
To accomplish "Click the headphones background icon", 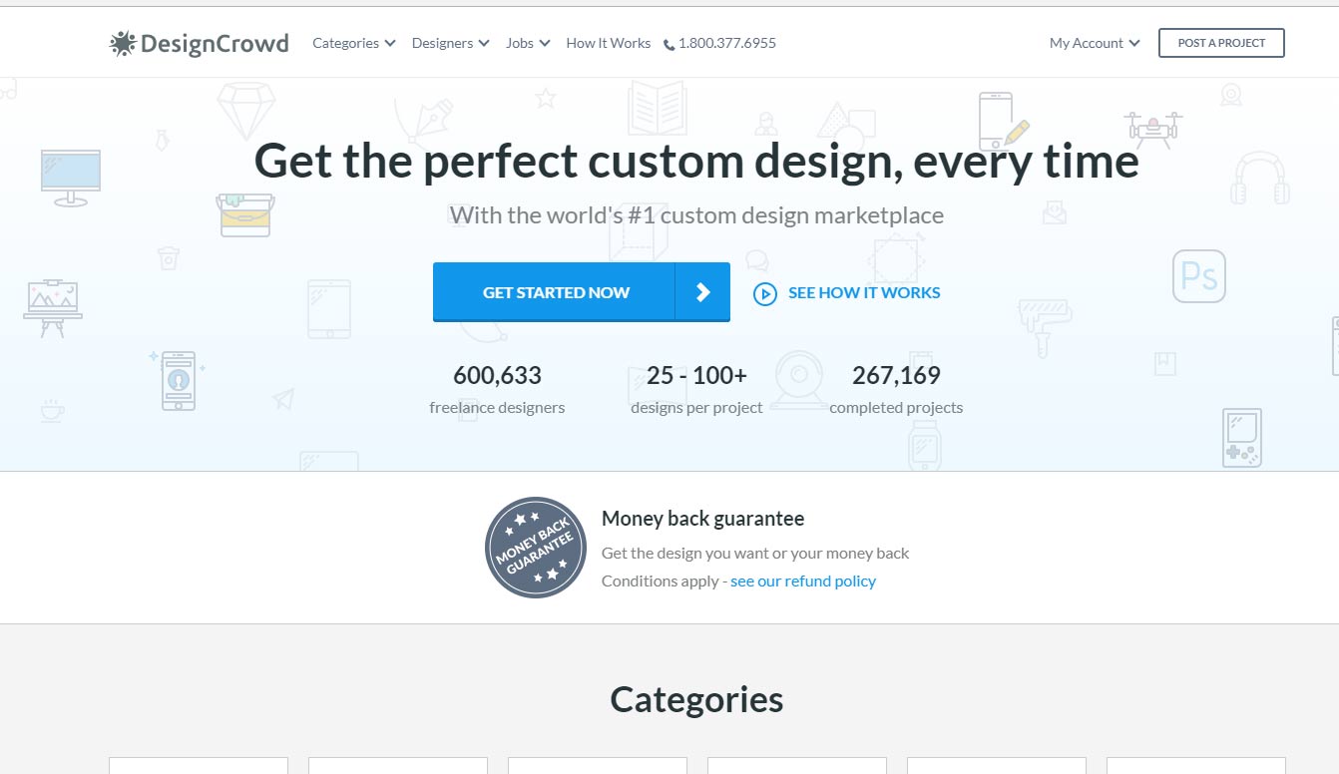I will (1259, 180).
